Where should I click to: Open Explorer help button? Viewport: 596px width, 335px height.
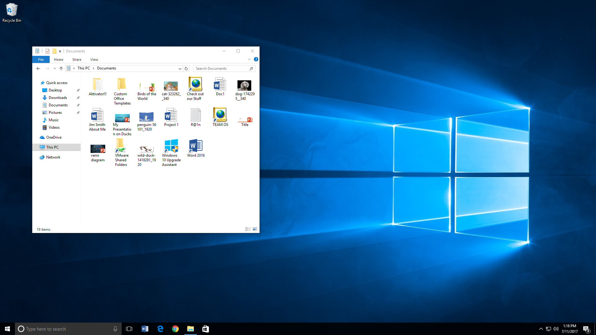pyautogui.click(x=256, y=59)
